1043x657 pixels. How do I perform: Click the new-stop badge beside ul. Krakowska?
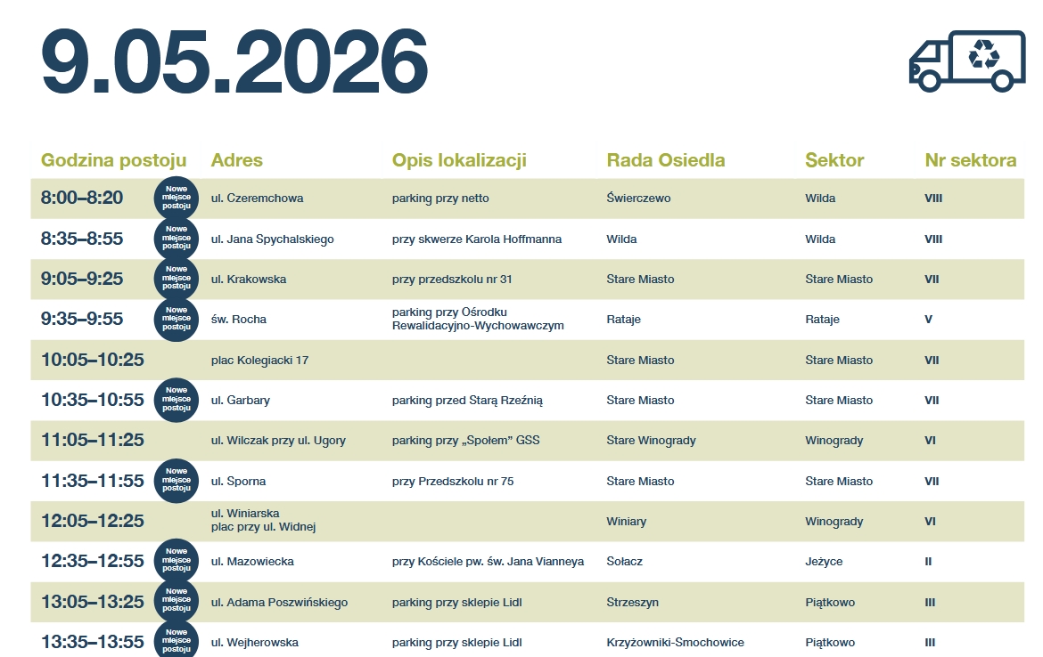[x=176, y=279]
